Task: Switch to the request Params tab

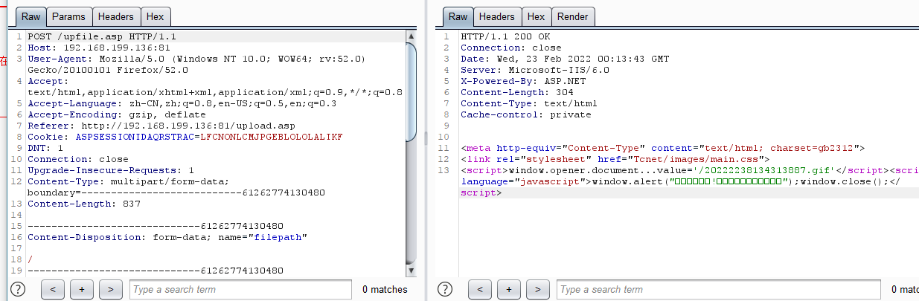Action: 69,16
